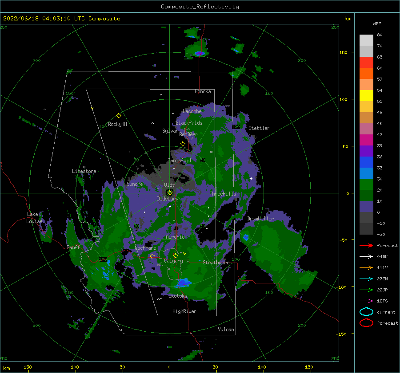Click the Okotoks label

tap(178, 296)
